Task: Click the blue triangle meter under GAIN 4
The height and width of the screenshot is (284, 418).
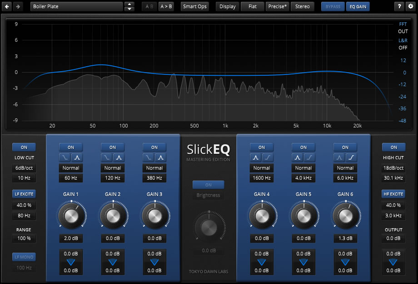Action: [262, 262]
